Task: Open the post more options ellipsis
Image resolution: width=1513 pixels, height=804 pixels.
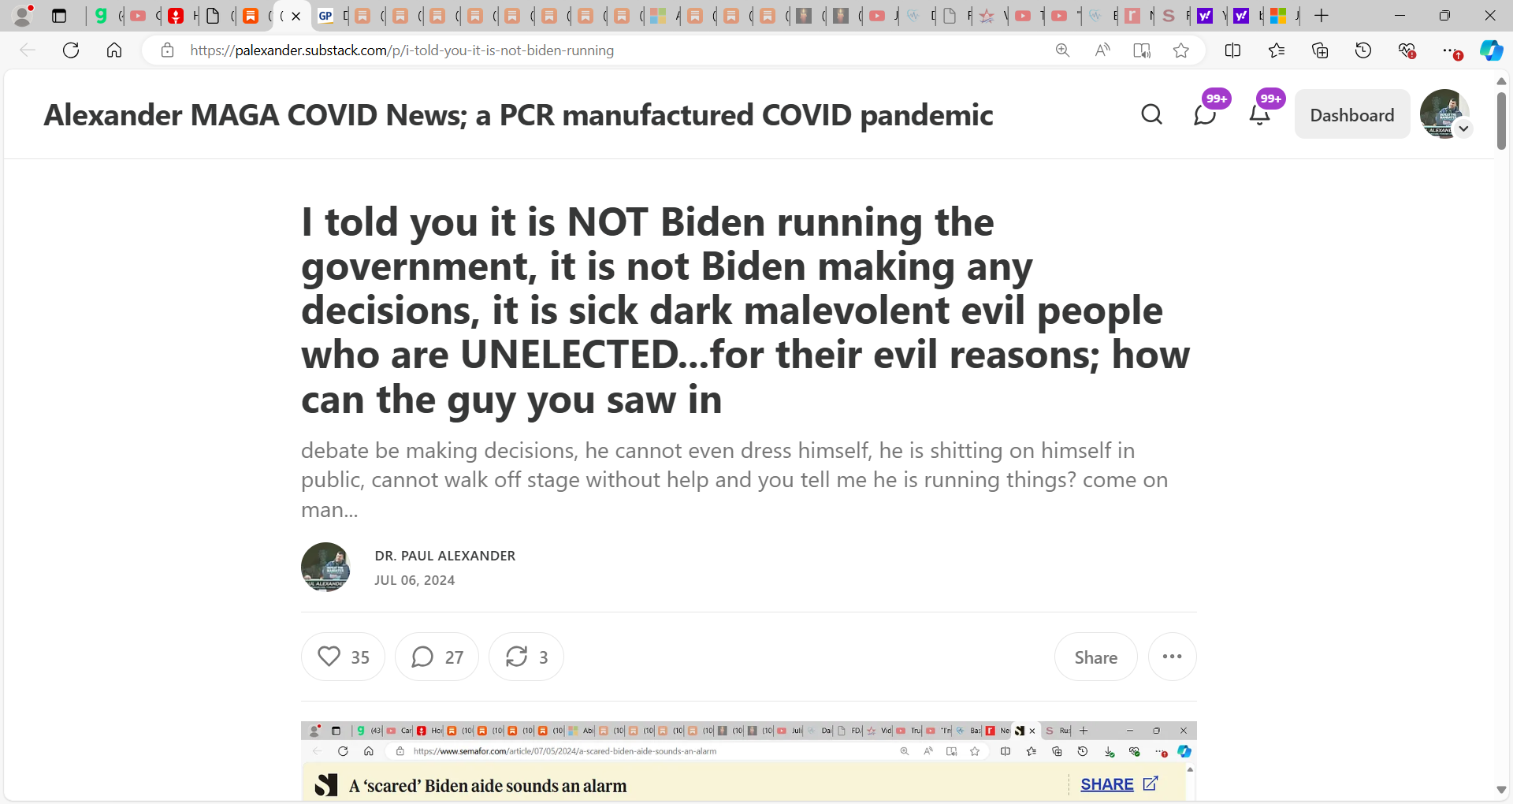Action: (1172, 657)
